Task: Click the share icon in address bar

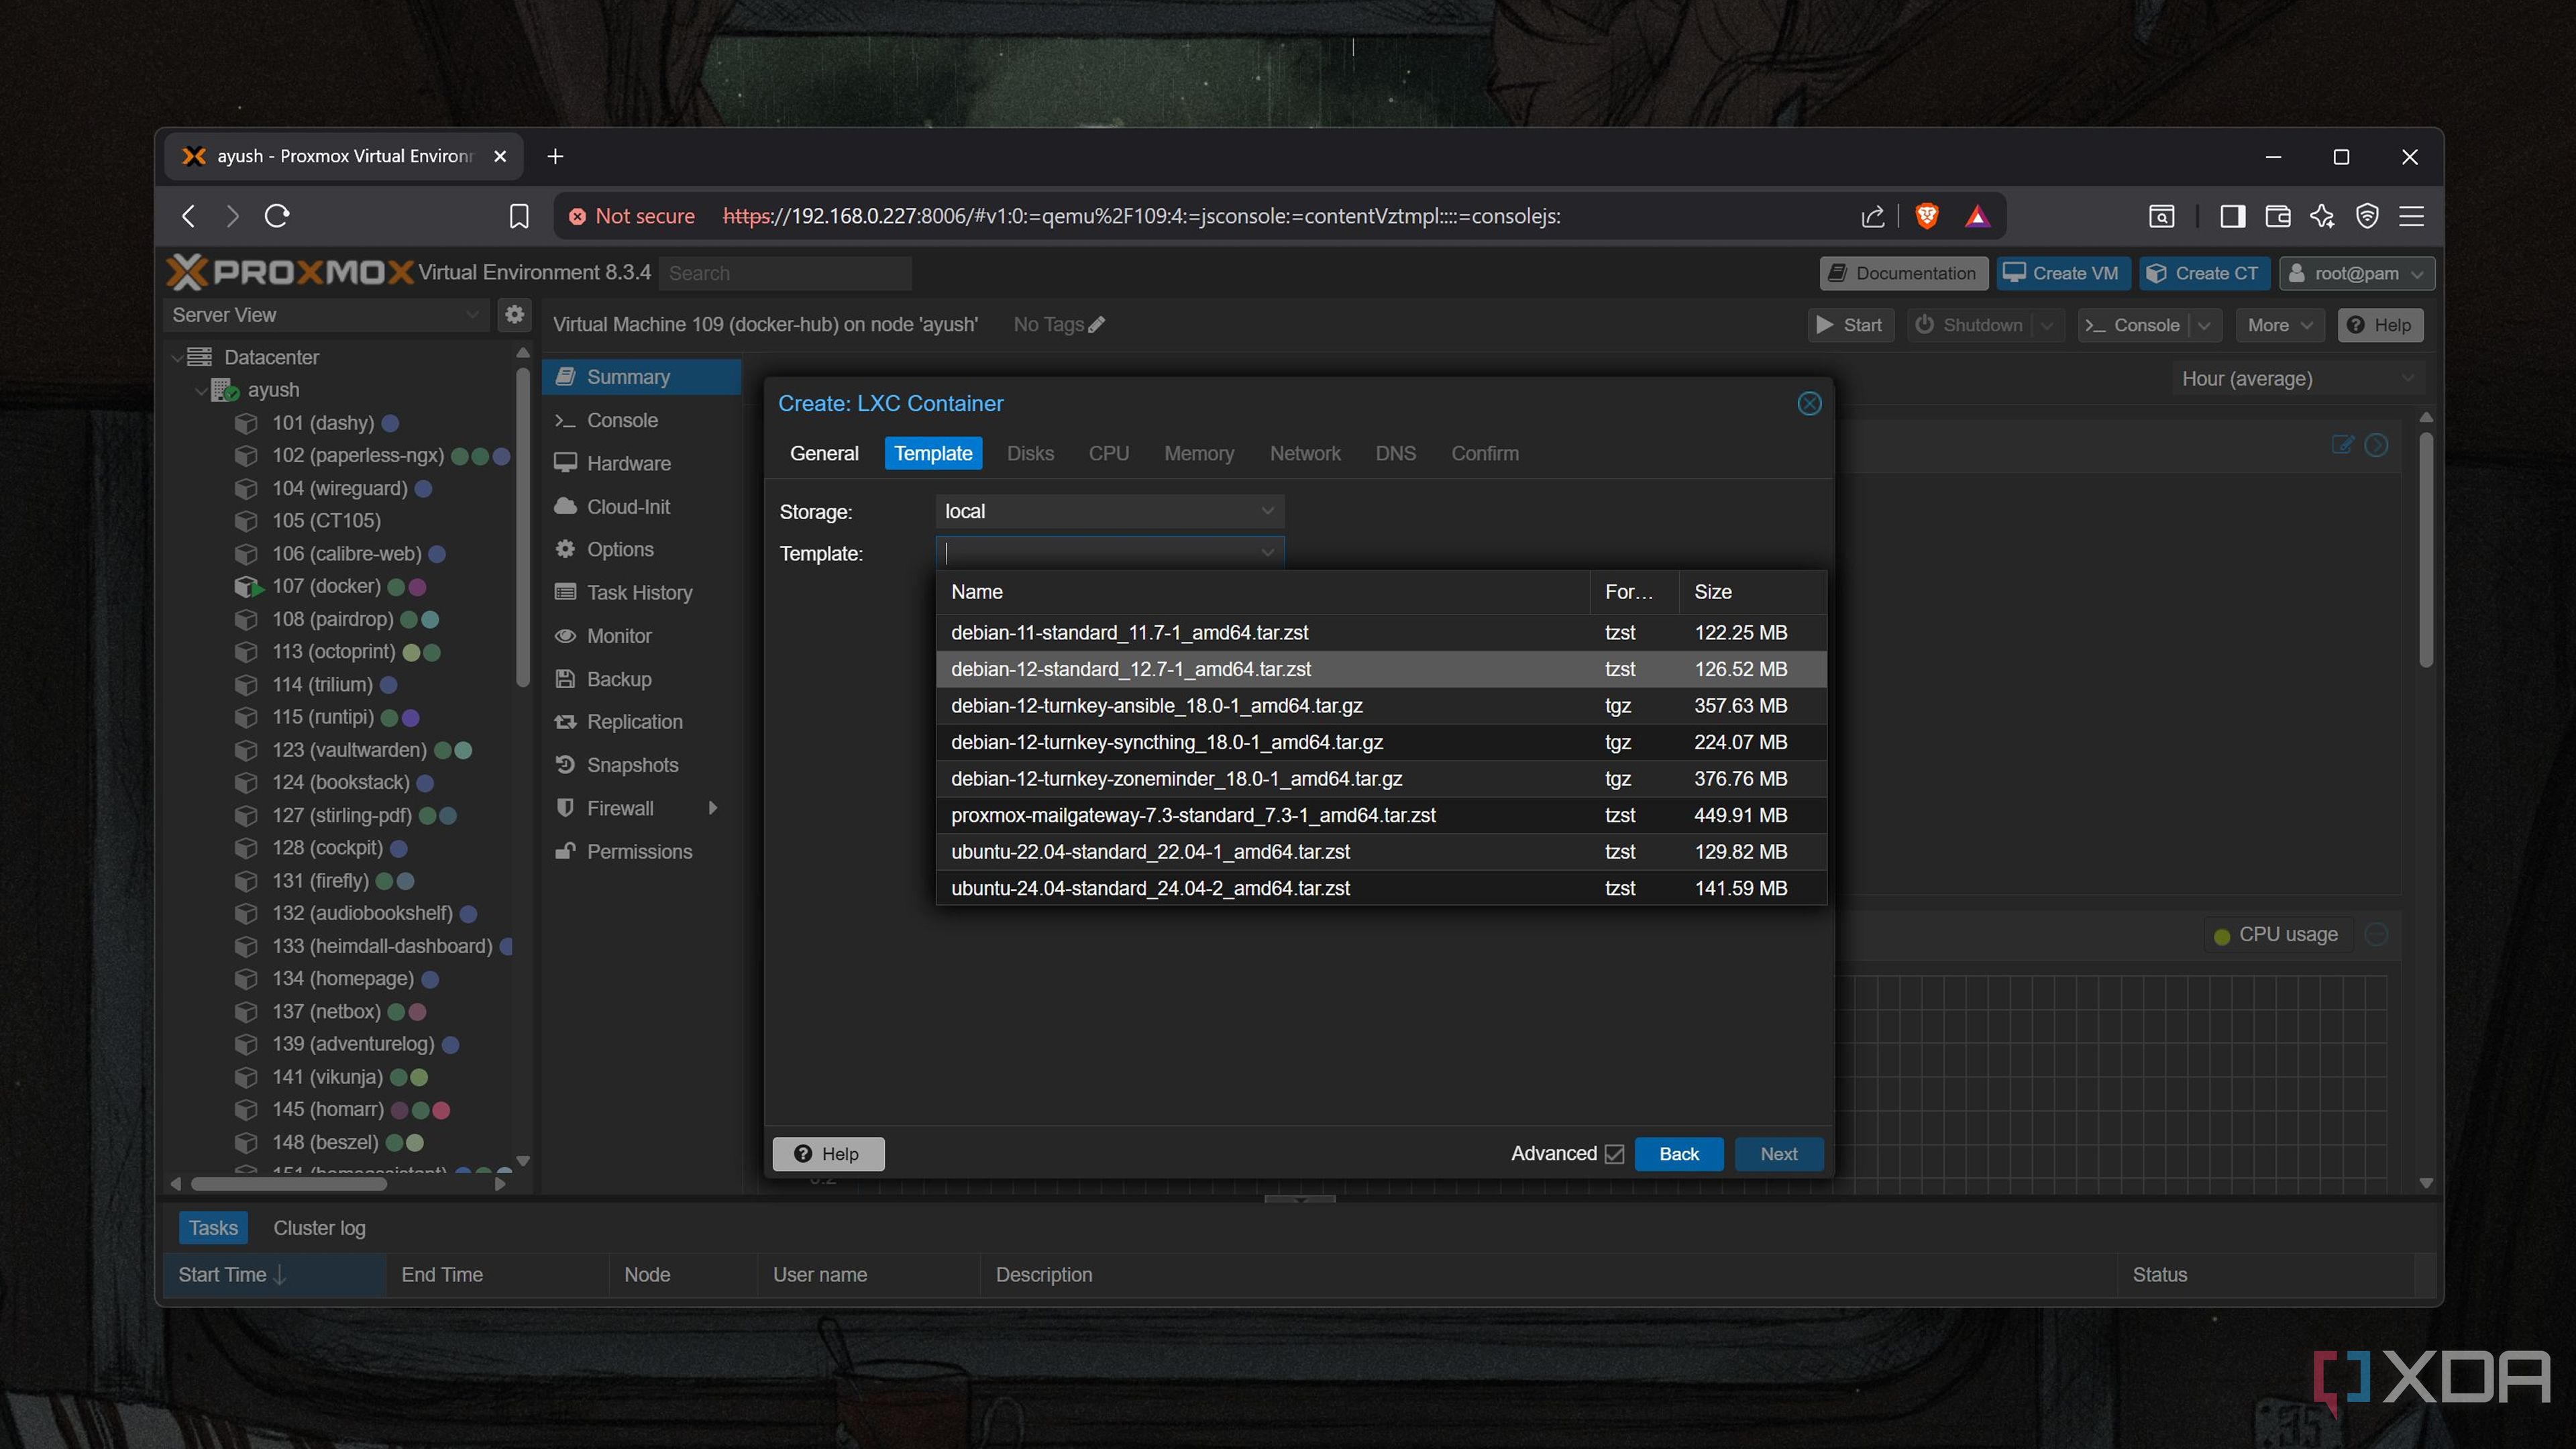Action: 1872,216
